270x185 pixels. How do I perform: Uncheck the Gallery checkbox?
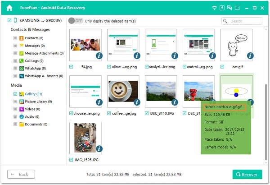pyautogui.click(x=15, y=94)
